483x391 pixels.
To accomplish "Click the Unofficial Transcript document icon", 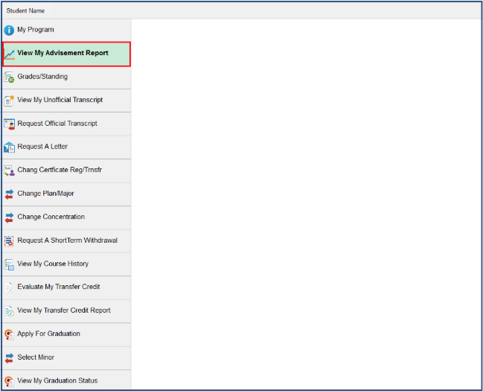I will tap(10, 101).
